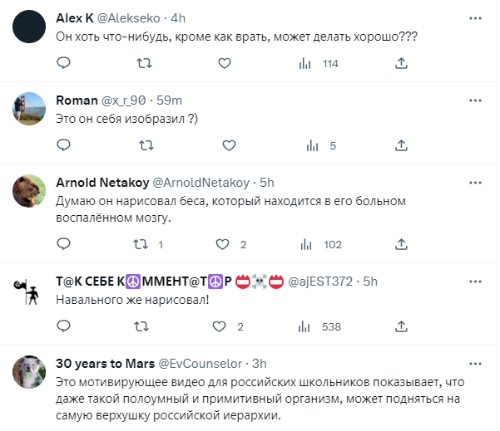Screen dimensions: 500x431
Task: Share the Навального же нарисовал tweet
Action: [x=402, y=326]
